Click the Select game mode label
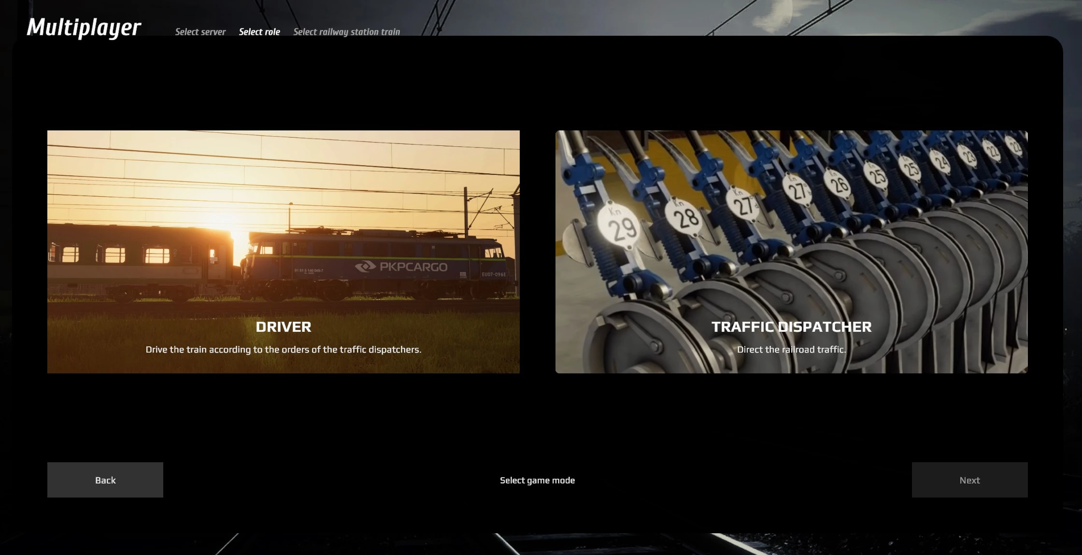The width and height of the screenshot is (1082, 555). coord(537,480)
